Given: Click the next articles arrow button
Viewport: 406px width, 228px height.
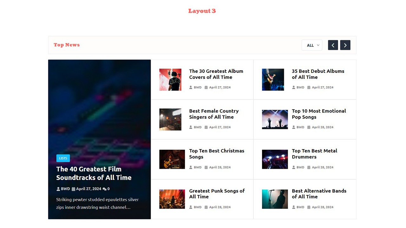Looking at the screenshot, I should point(345,45).
